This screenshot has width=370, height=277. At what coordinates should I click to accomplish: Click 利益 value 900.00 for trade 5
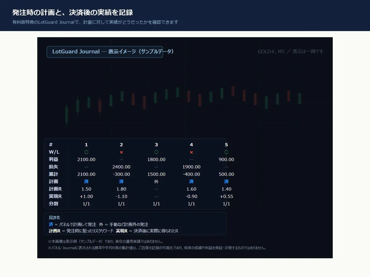(226, 159)
